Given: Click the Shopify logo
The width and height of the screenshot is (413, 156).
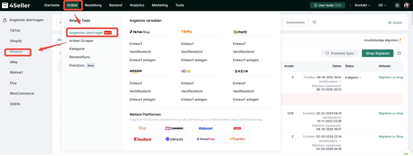Looking at the screenshot, I should point(240,32).
